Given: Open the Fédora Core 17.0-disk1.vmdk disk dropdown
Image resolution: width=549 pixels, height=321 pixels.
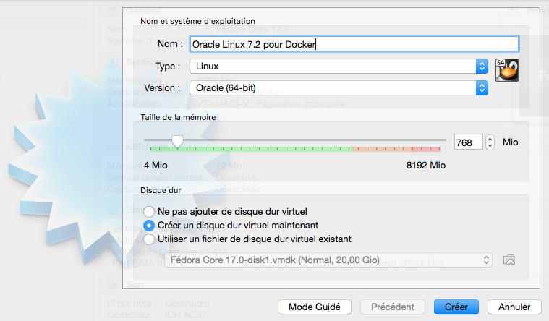Looking at the screenshot, I should 329,260.
